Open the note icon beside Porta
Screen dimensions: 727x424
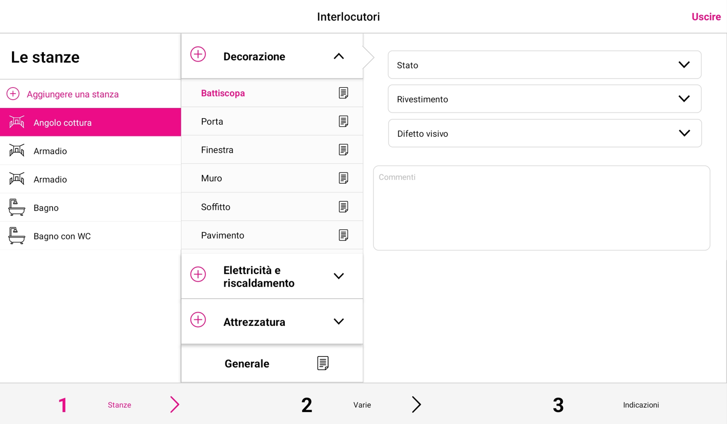click(343, 121)
